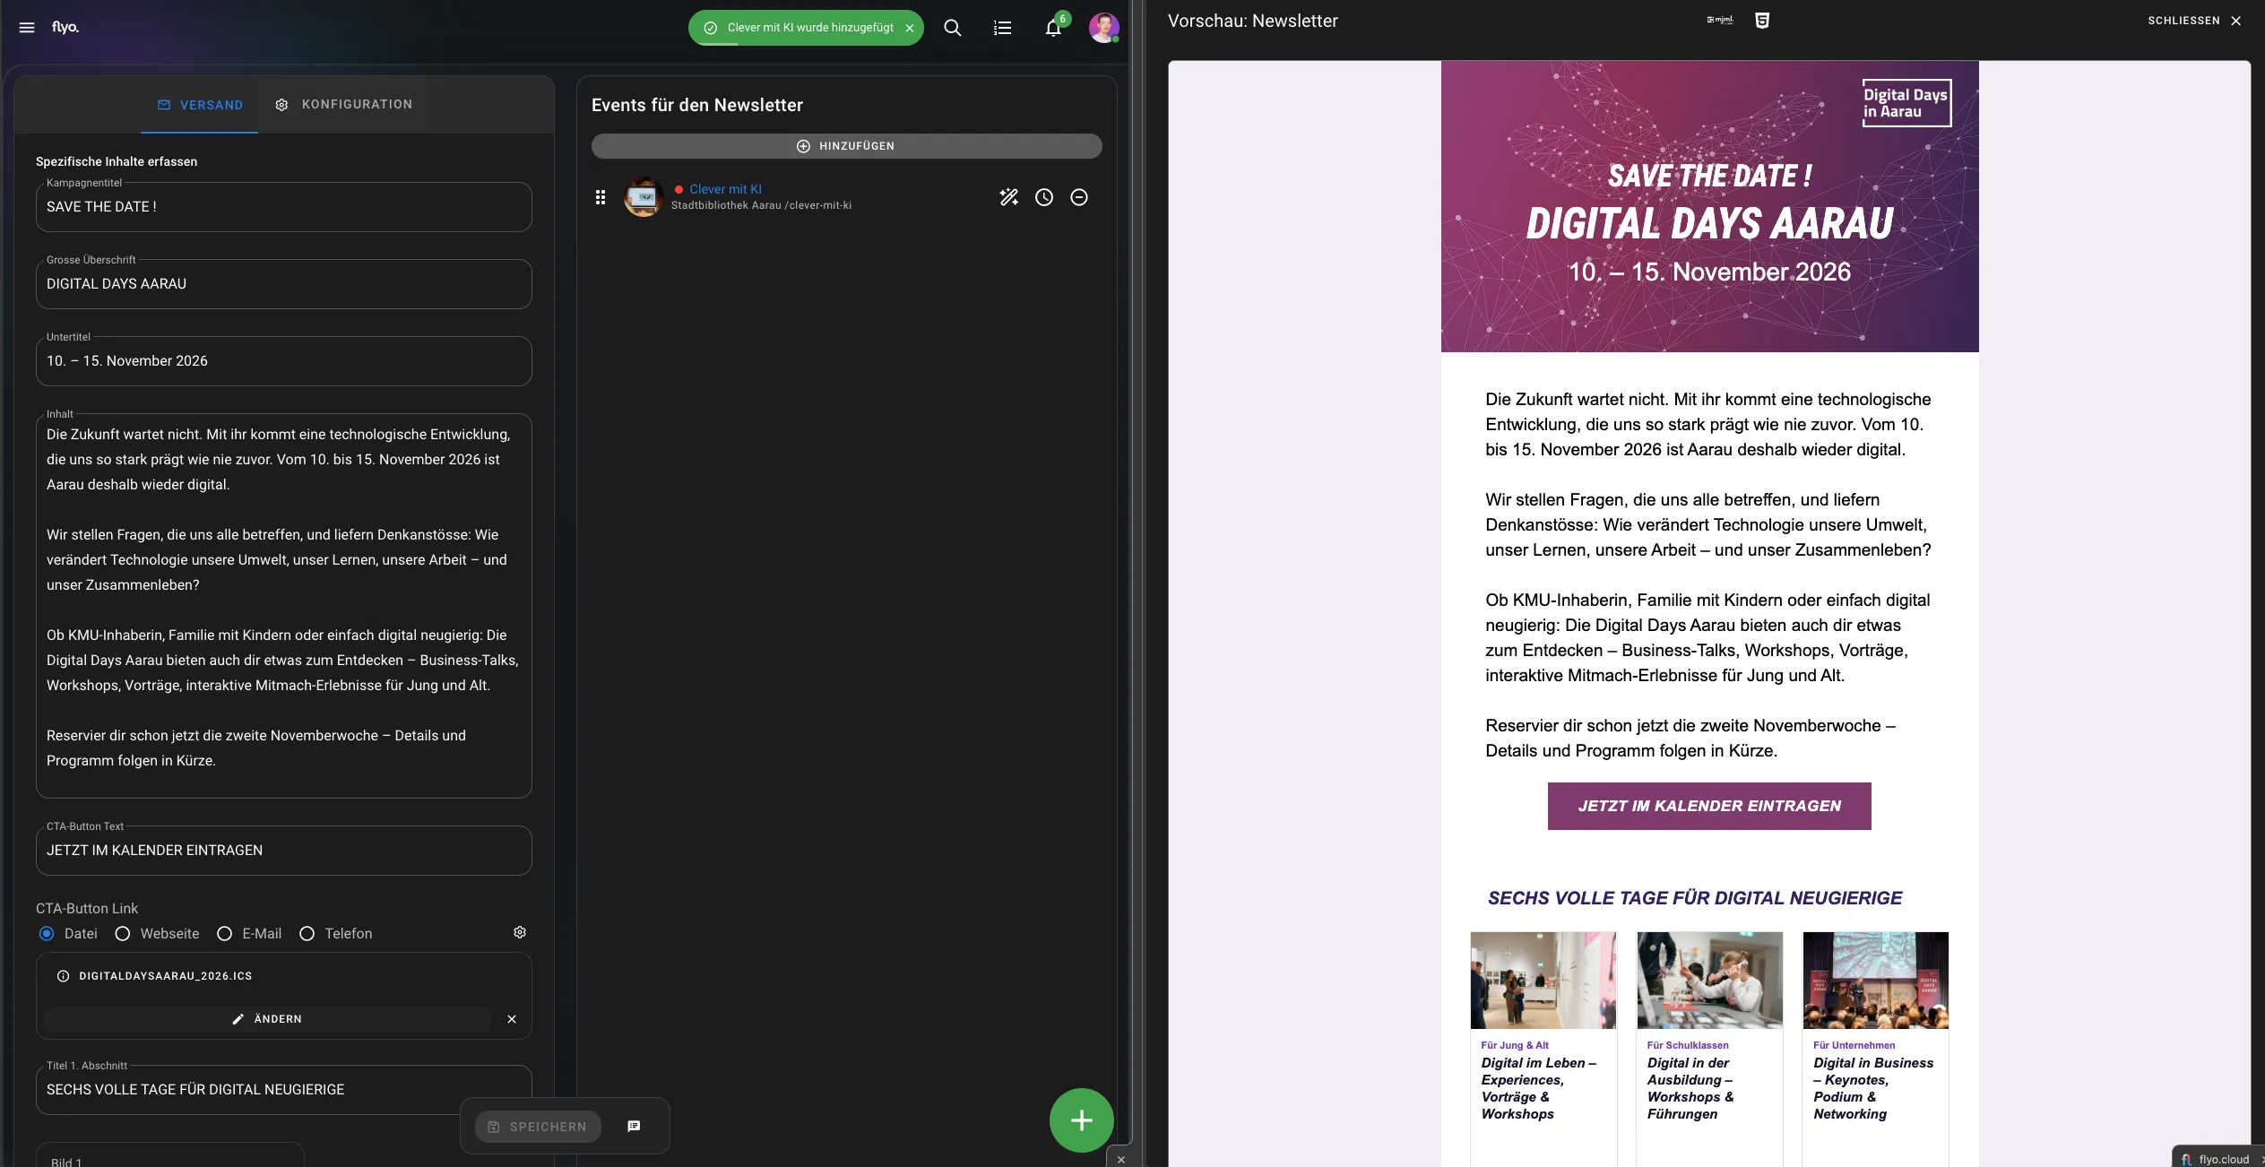
Task: Select the Telefon radio option
Action: point(307,934)
